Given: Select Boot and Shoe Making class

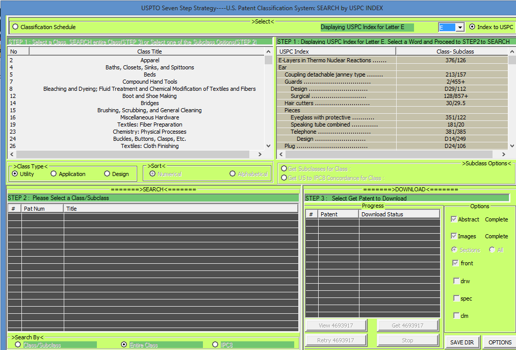Looking at the screenshot, I should pos(136,96).
